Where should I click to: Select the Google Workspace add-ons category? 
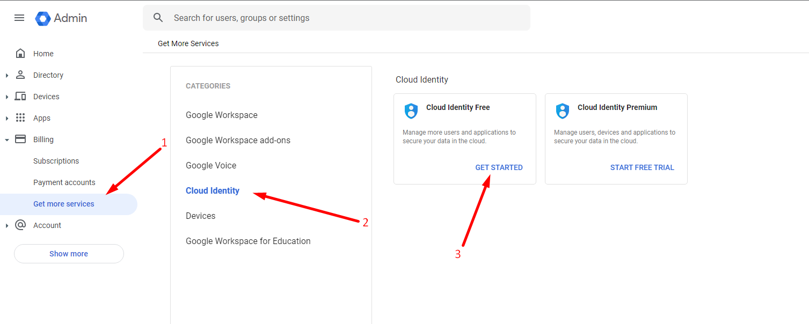tap(238, 140)
